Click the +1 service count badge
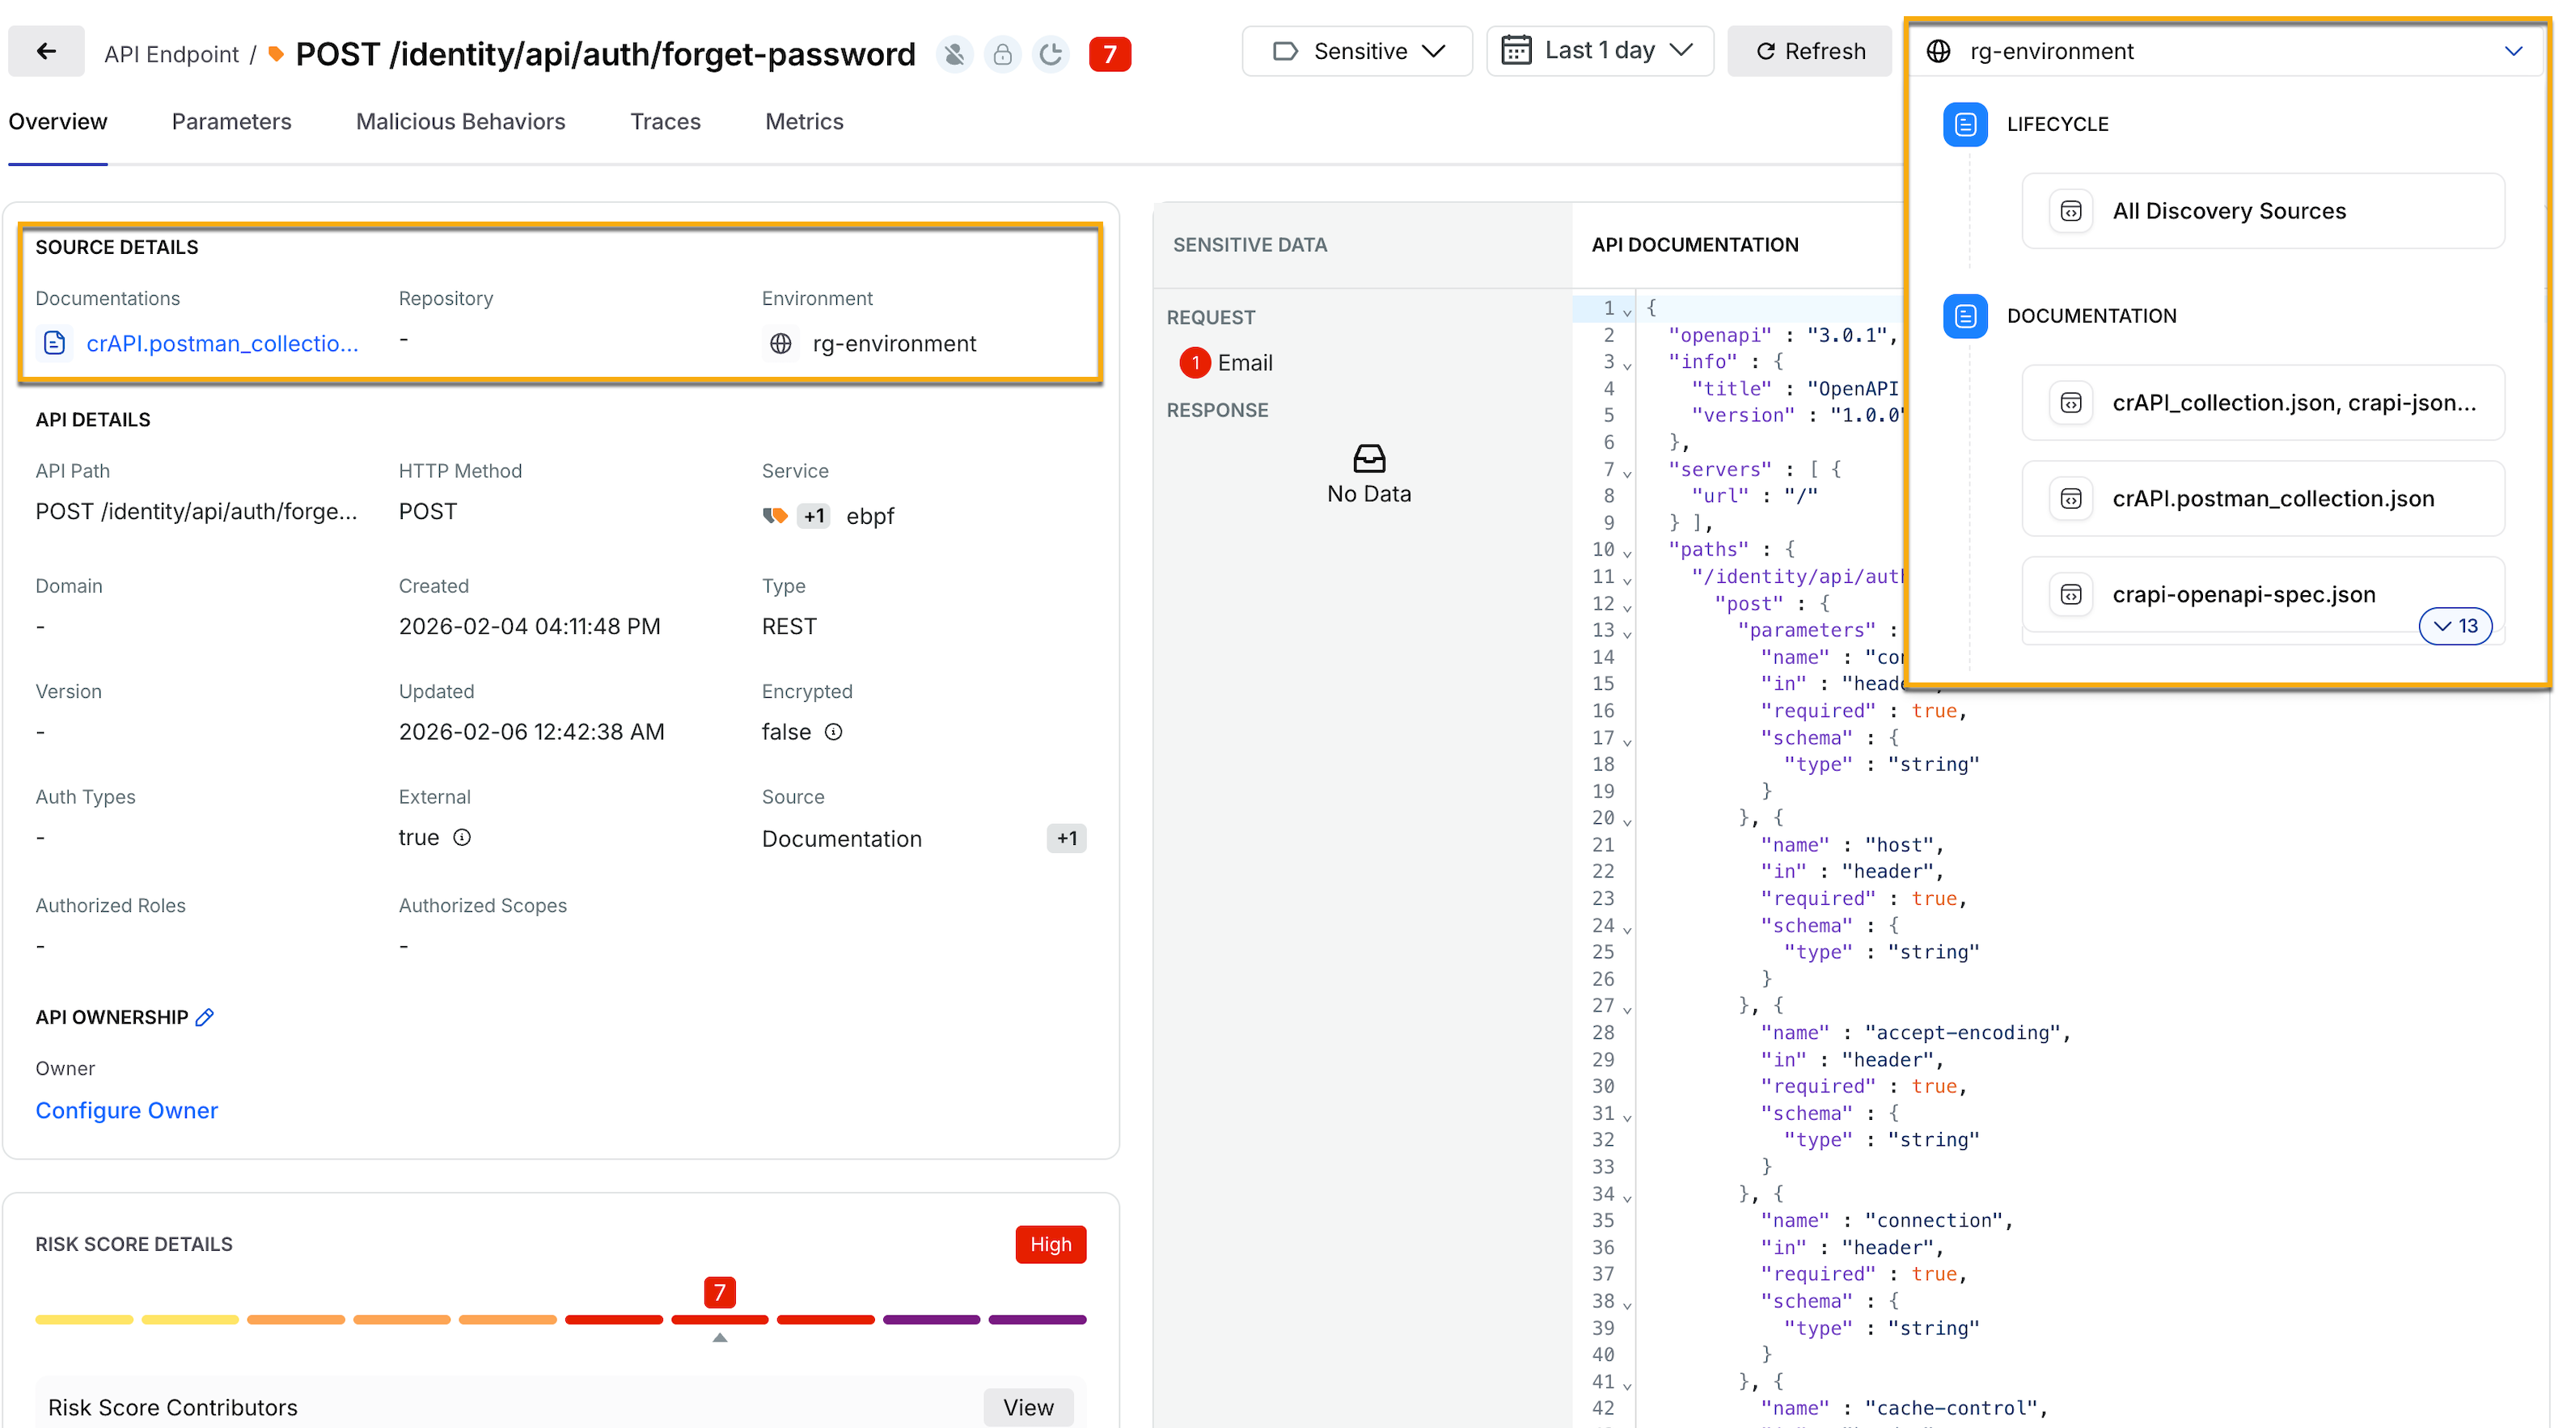Viewport: 2567px width, 1428px height. click(813, 515)
